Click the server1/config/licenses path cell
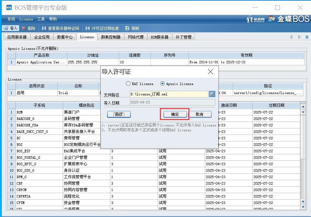This screenshot has width=311, height=217. coord(268,93)
